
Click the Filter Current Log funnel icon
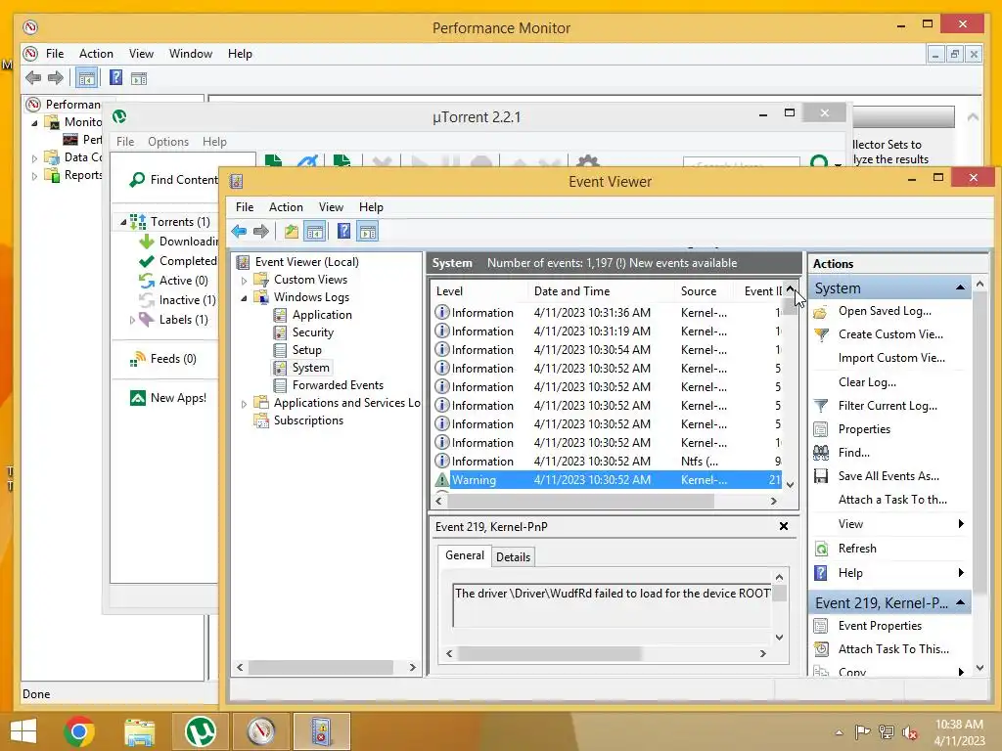(x=821, y=406)
